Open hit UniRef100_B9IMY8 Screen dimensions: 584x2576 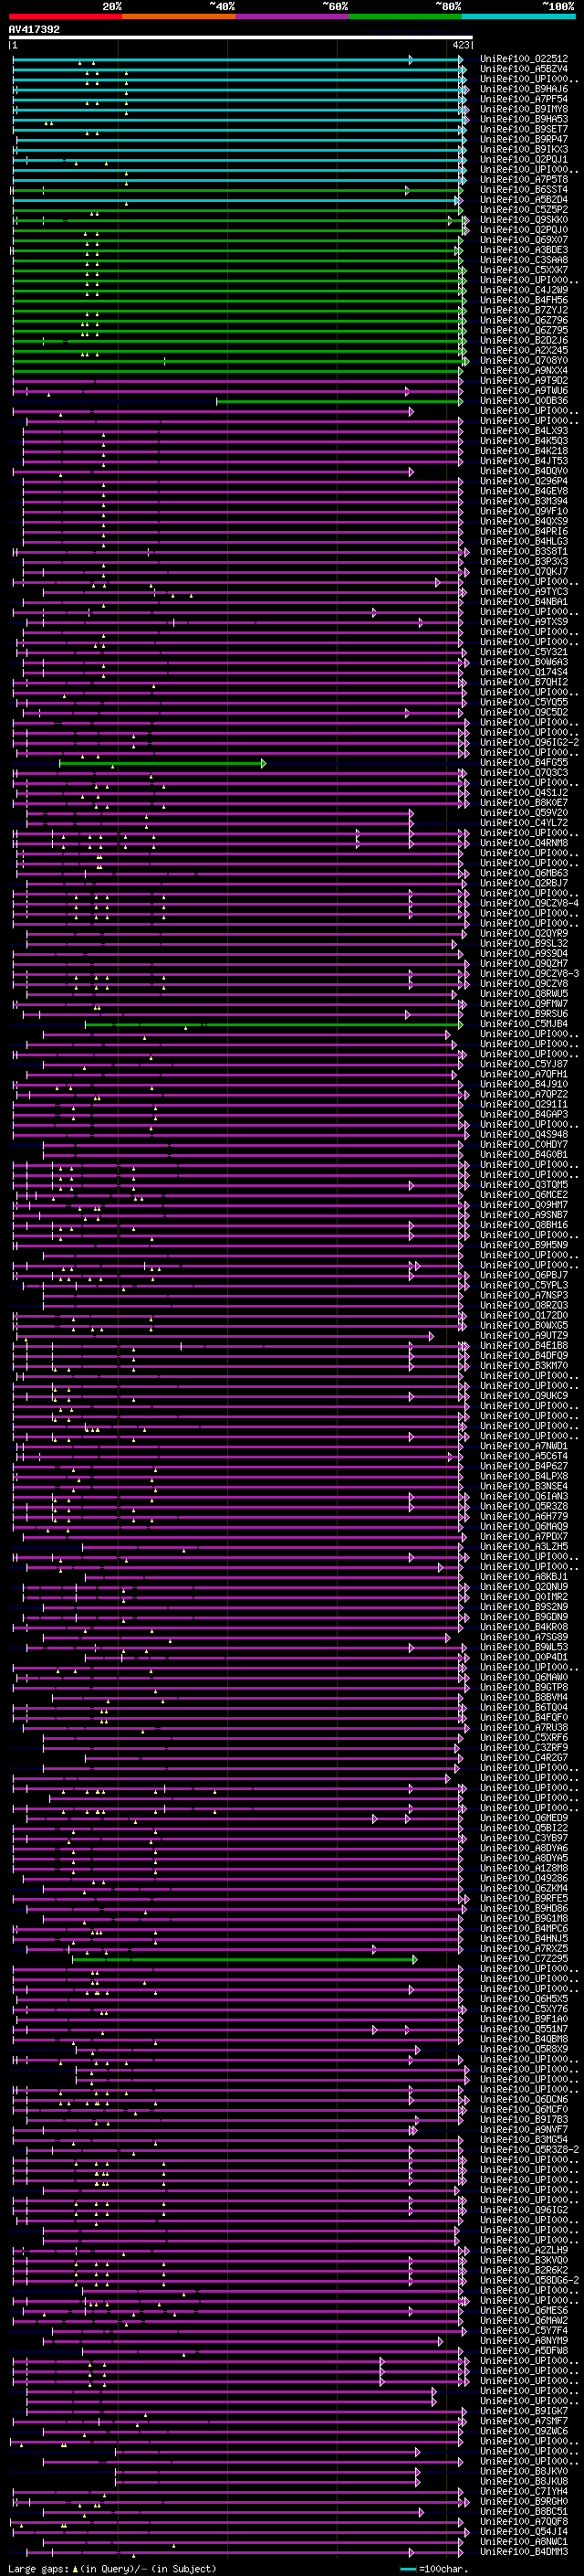tap(524, 109)
